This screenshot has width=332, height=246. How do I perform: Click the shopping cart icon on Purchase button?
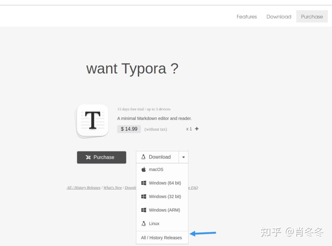click(x=88, y=157)
